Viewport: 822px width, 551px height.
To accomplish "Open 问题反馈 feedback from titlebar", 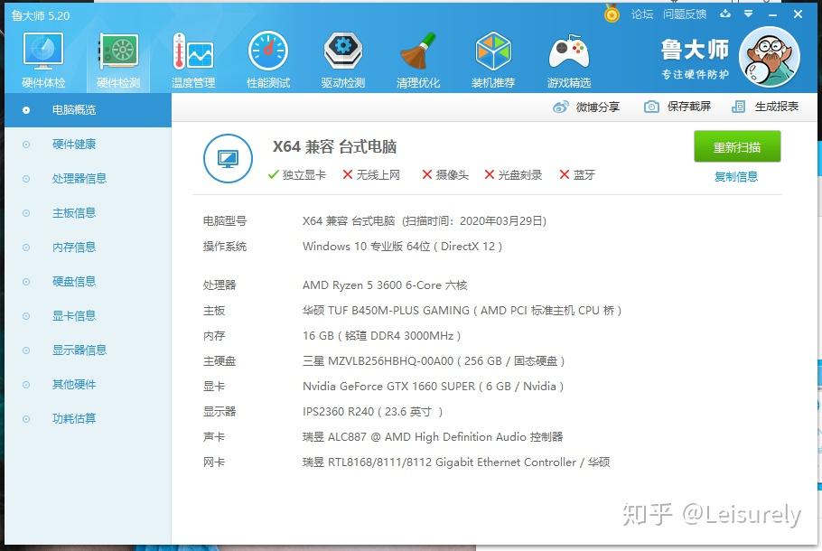I will (684, 14).
